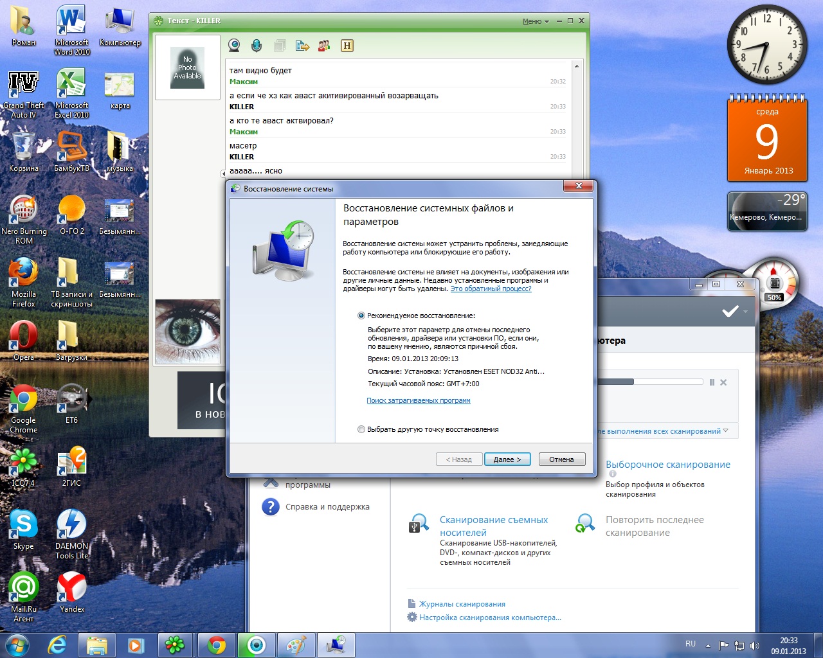The image size is (823, 658).
Task: Click the send file icon in chat toolbar
Action: pyautogui.click(x=302, y=46)
